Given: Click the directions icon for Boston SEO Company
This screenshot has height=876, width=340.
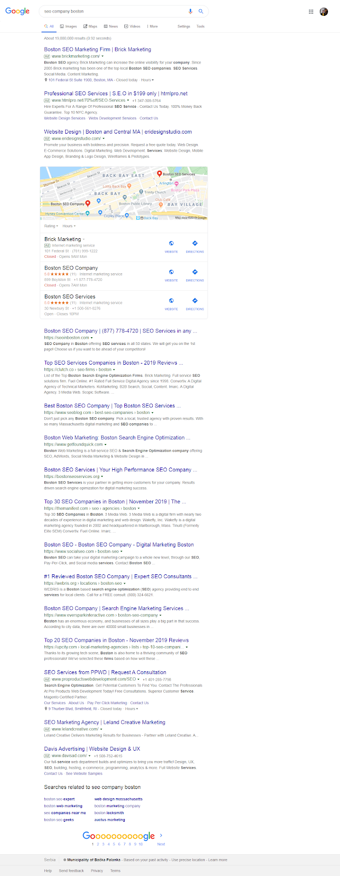Looking at the screenshot, I should point(195,272).
